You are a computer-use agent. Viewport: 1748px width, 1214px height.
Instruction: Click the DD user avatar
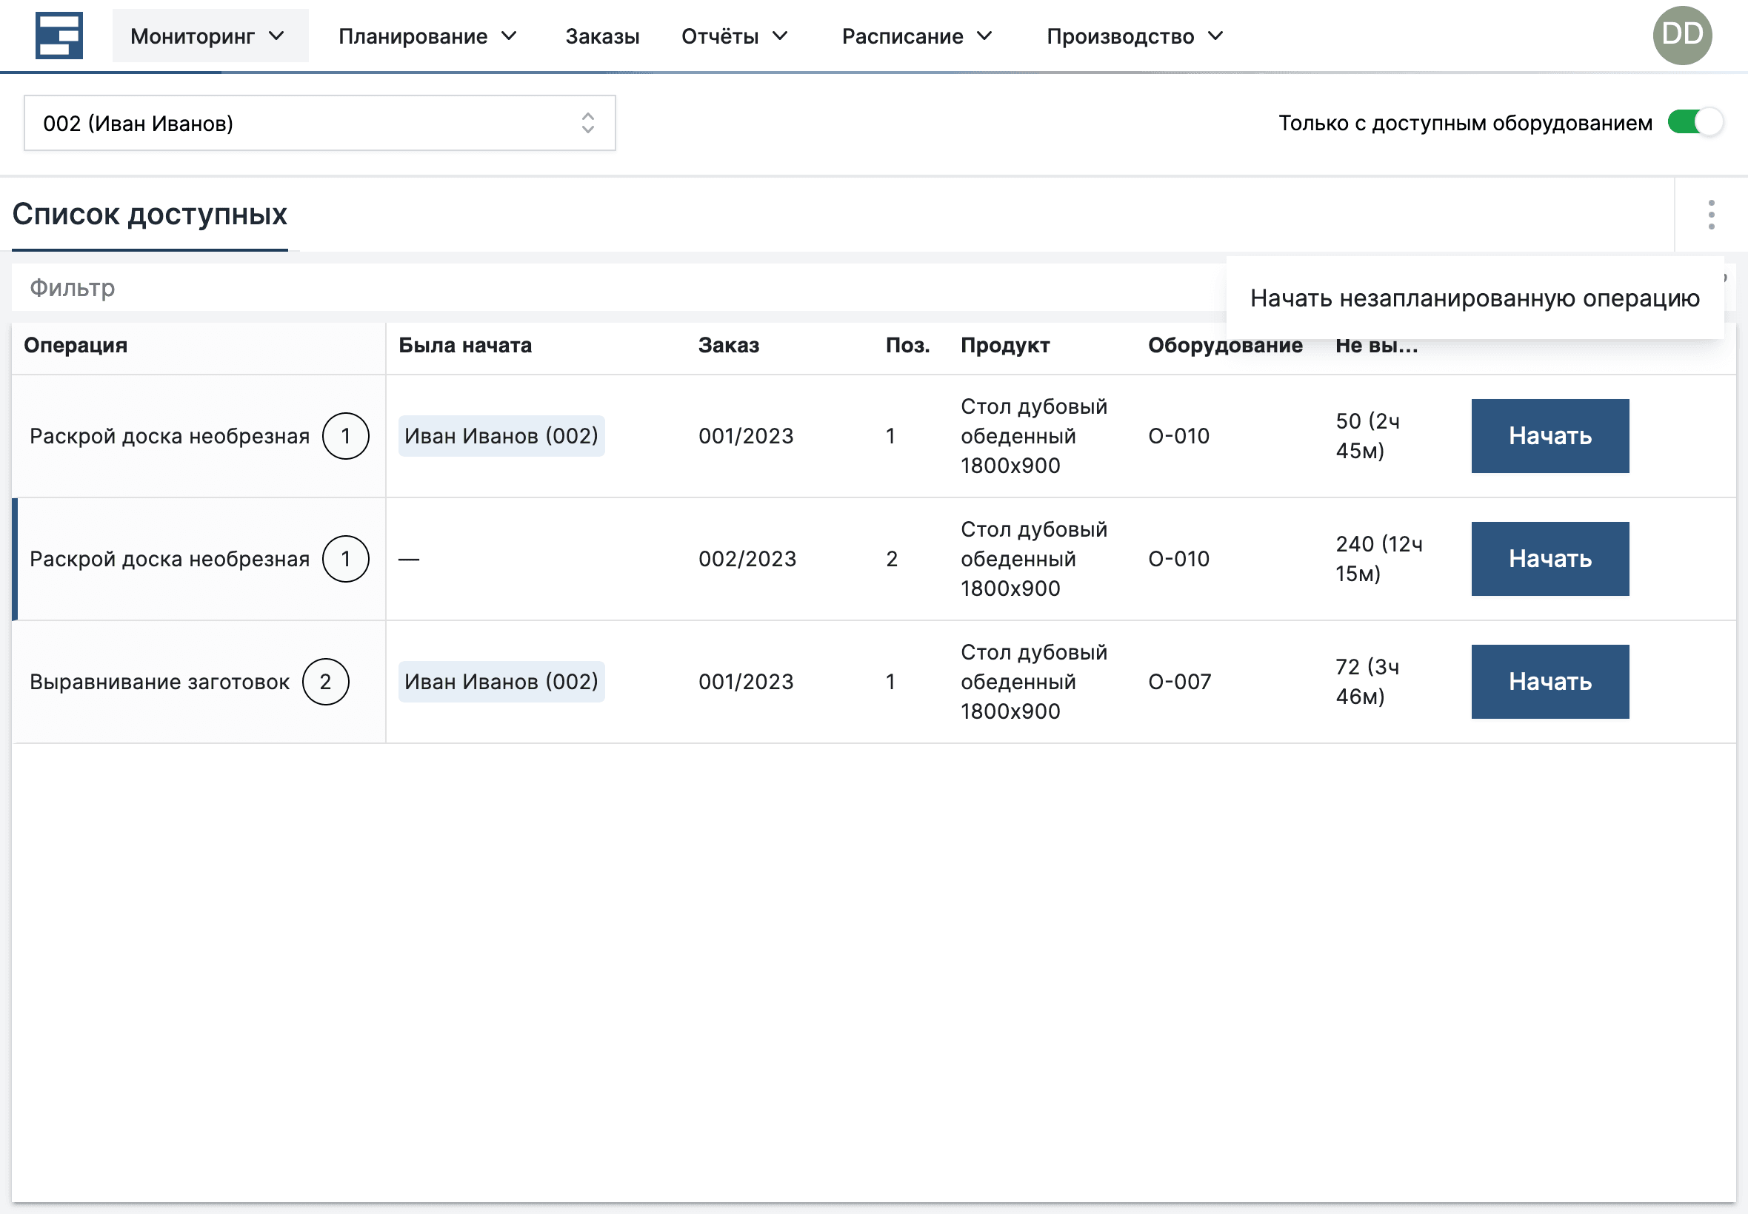(x=1684, y=34)
